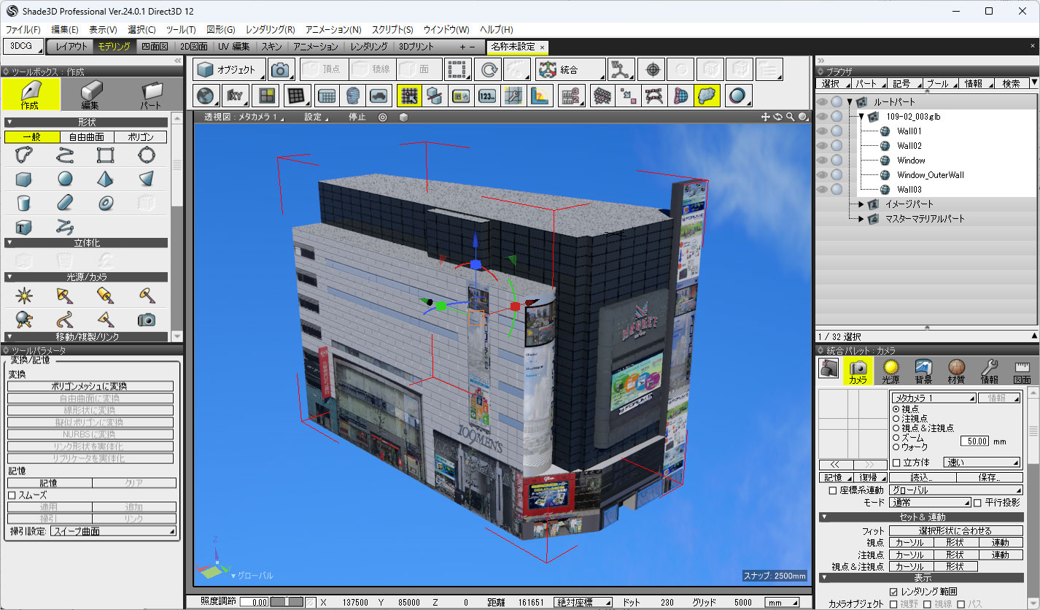Open the メタカメラ 1 camera dropdown
This screenshot has width=1040, height=610.
pos(934,398)
